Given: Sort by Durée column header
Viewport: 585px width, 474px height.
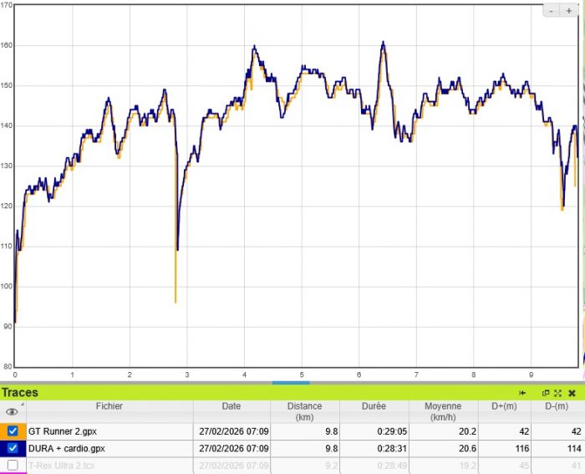Looking at the screenshot, I should (x=374, y=407).
